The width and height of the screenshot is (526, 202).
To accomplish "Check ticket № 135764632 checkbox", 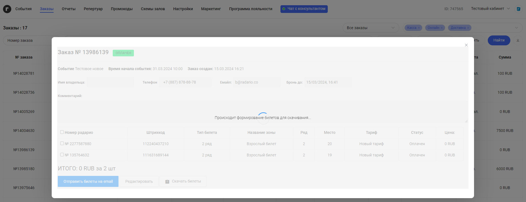I will pyautogui.click(x=62, y=155).
